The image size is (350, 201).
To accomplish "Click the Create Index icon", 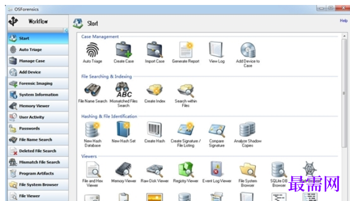I will point(154,90).
